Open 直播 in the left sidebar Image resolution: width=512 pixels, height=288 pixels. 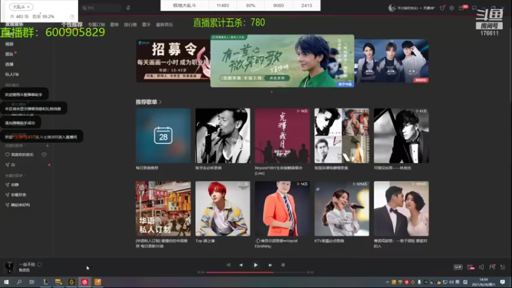tap(10, 64)
